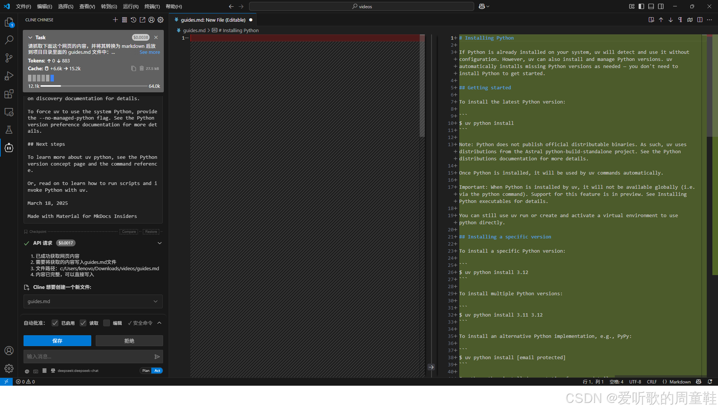Switch Cline to Plan mode
The height and width of the screenshot is (410, 718).
click(146, 371)
